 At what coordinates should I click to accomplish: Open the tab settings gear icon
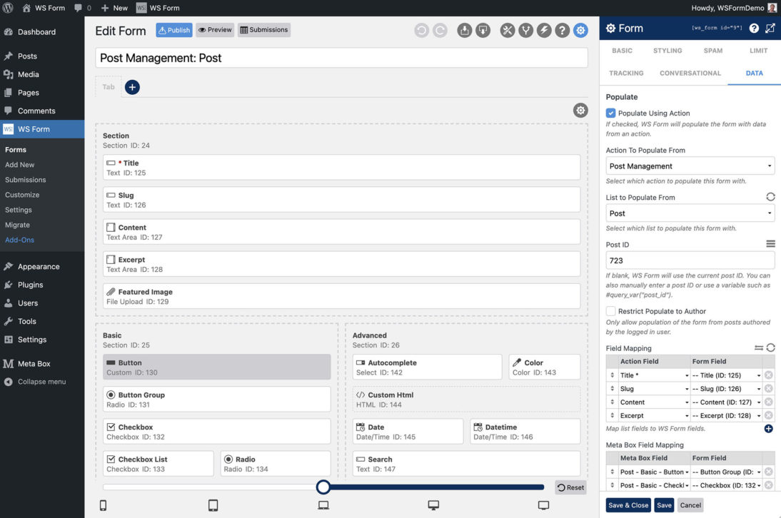[580, 110]
